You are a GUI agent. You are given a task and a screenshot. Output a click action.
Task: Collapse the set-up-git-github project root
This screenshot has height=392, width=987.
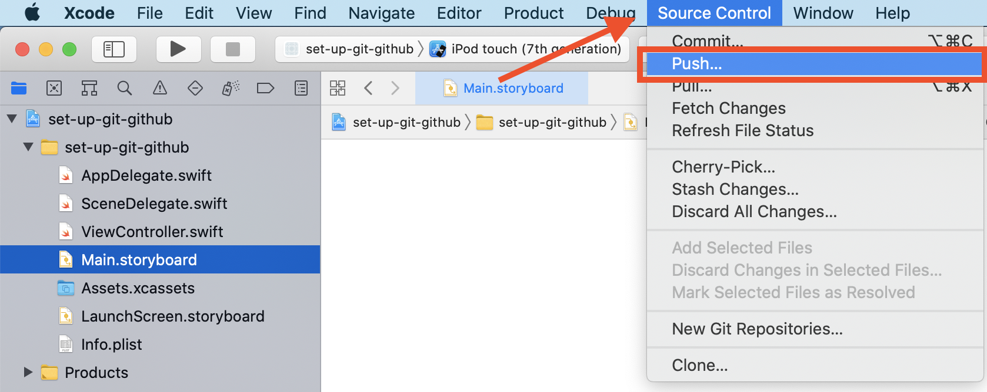pyautogui.click(x=12, y=119)
